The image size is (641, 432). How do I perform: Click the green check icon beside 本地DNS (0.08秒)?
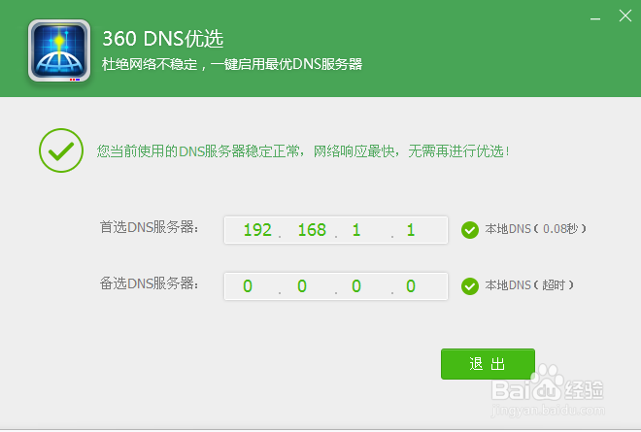pyautogui.click(x=470, y=230)
